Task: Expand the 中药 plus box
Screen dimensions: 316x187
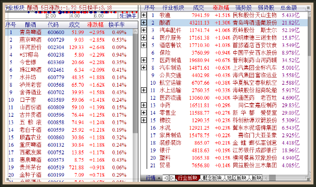Action: point(144,105)
